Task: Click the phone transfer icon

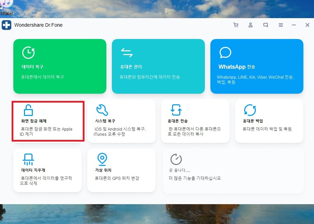Action: pos(176,110)
